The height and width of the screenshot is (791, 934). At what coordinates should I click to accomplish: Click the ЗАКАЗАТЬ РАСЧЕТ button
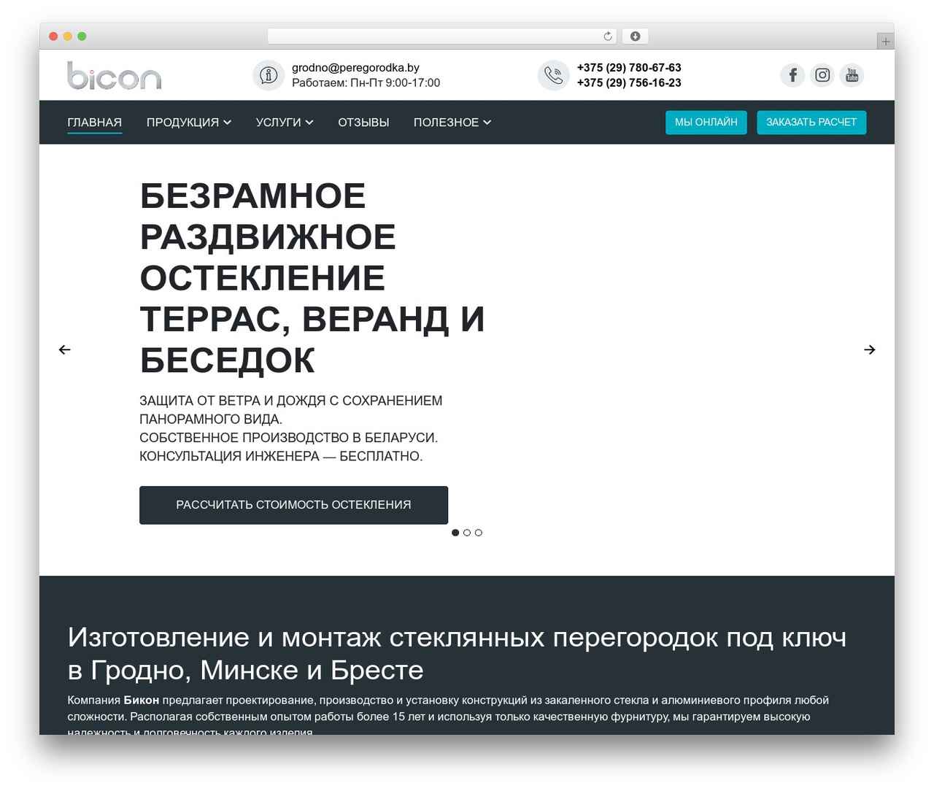click(811, 123)
